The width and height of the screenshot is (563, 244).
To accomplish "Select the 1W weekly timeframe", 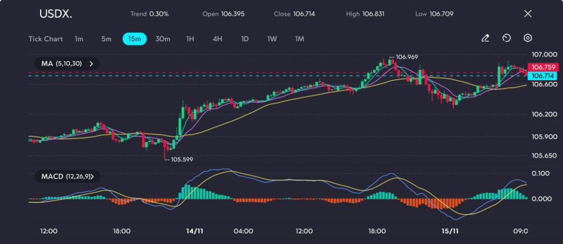I will [x=272, y=39].
